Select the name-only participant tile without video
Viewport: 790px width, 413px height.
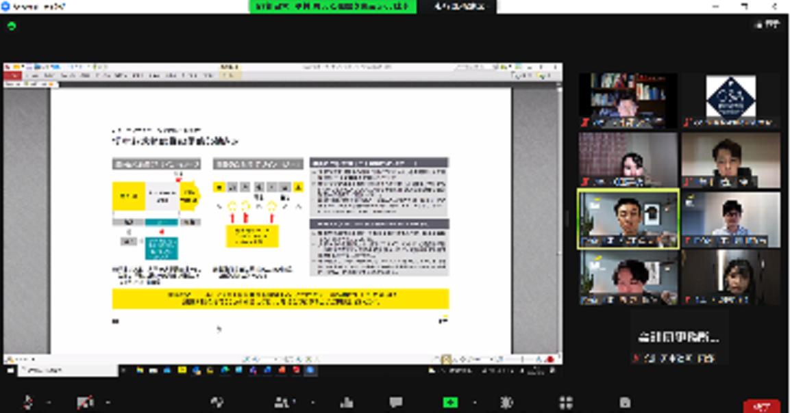point(679,337)
